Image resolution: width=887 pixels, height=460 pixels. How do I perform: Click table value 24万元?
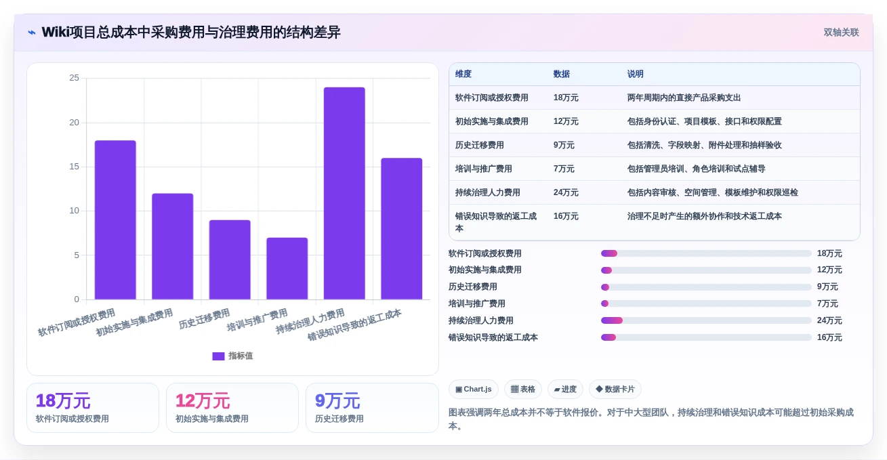click(566, 192)
